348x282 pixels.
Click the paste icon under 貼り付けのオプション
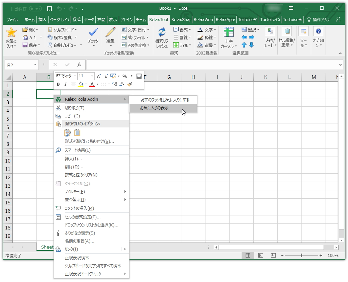click(x=68, y=133)
